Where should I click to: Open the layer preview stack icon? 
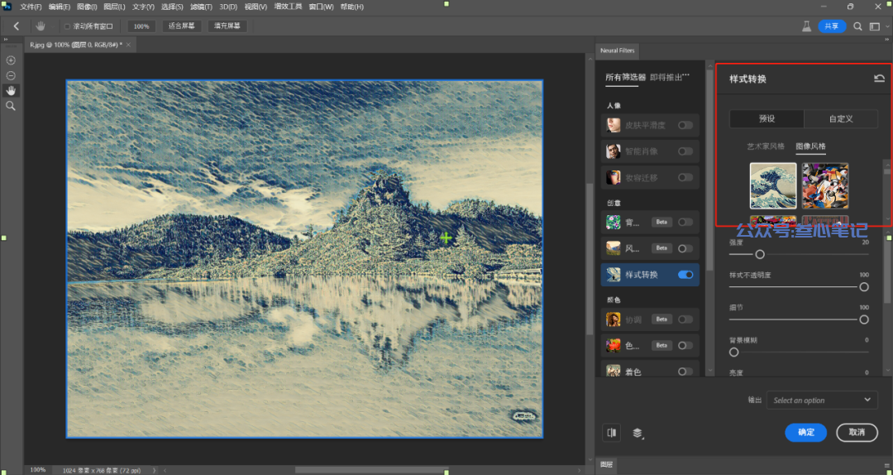click(x=638, y=432)
